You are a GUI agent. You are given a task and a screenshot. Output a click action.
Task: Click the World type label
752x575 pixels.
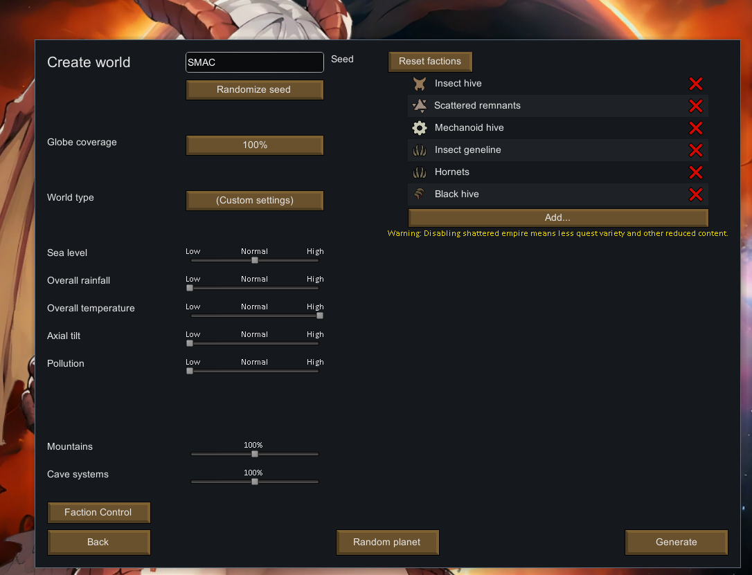click(71, 197)
